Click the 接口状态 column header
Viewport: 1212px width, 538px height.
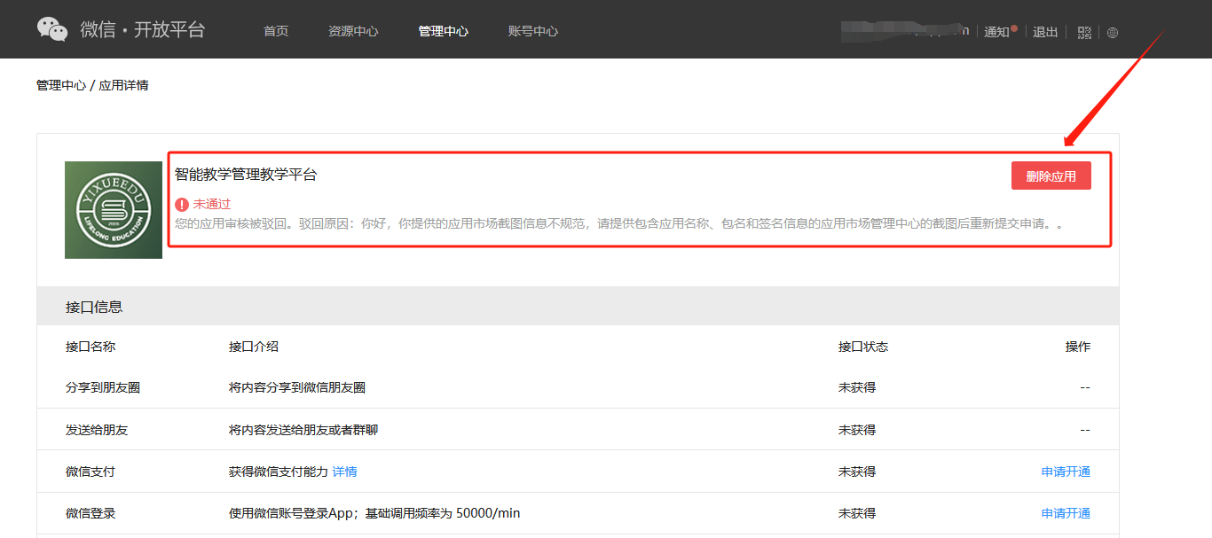point(863,347)
